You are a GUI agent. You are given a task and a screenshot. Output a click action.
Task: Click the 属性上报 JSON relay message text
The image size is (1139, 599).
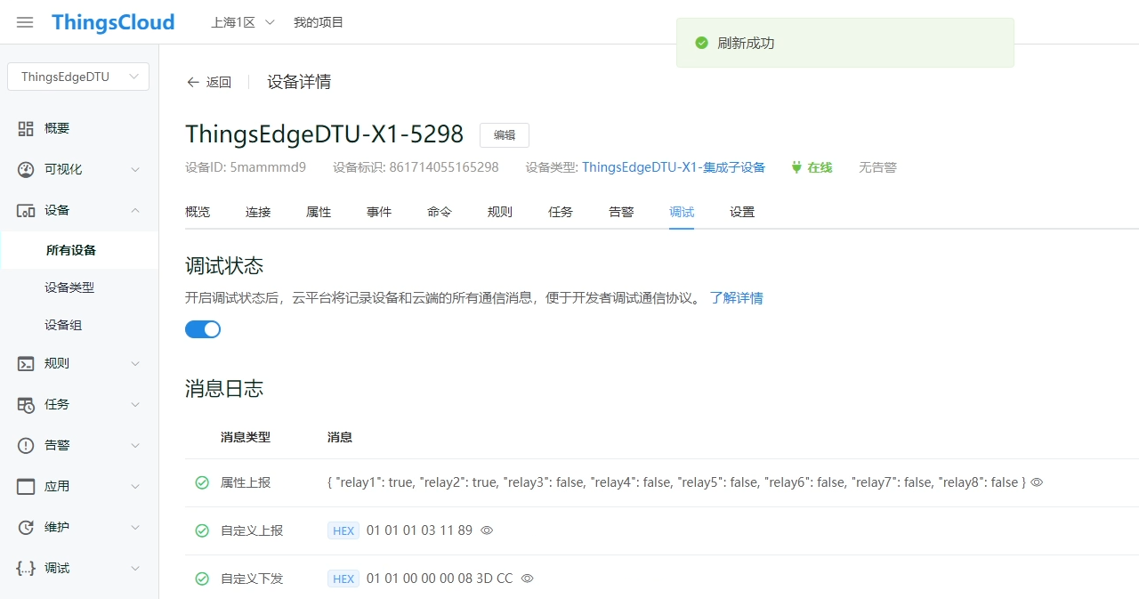(676, 482)
